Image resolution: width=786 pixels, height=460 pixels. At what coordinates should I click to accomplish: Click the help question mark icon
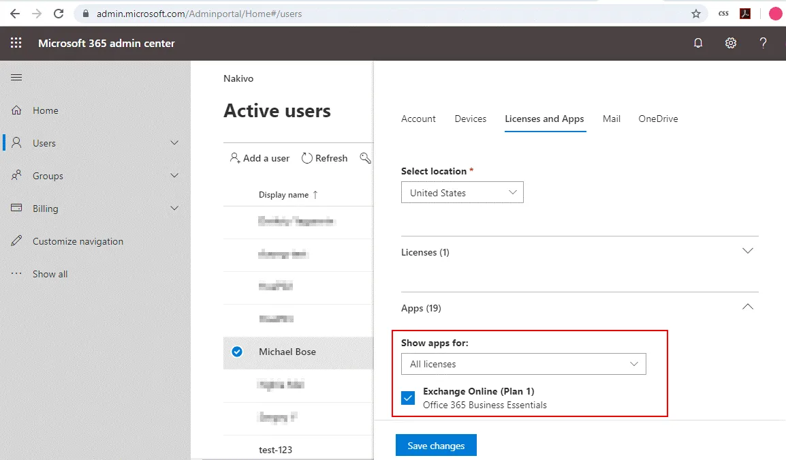(x=763, y=43)
